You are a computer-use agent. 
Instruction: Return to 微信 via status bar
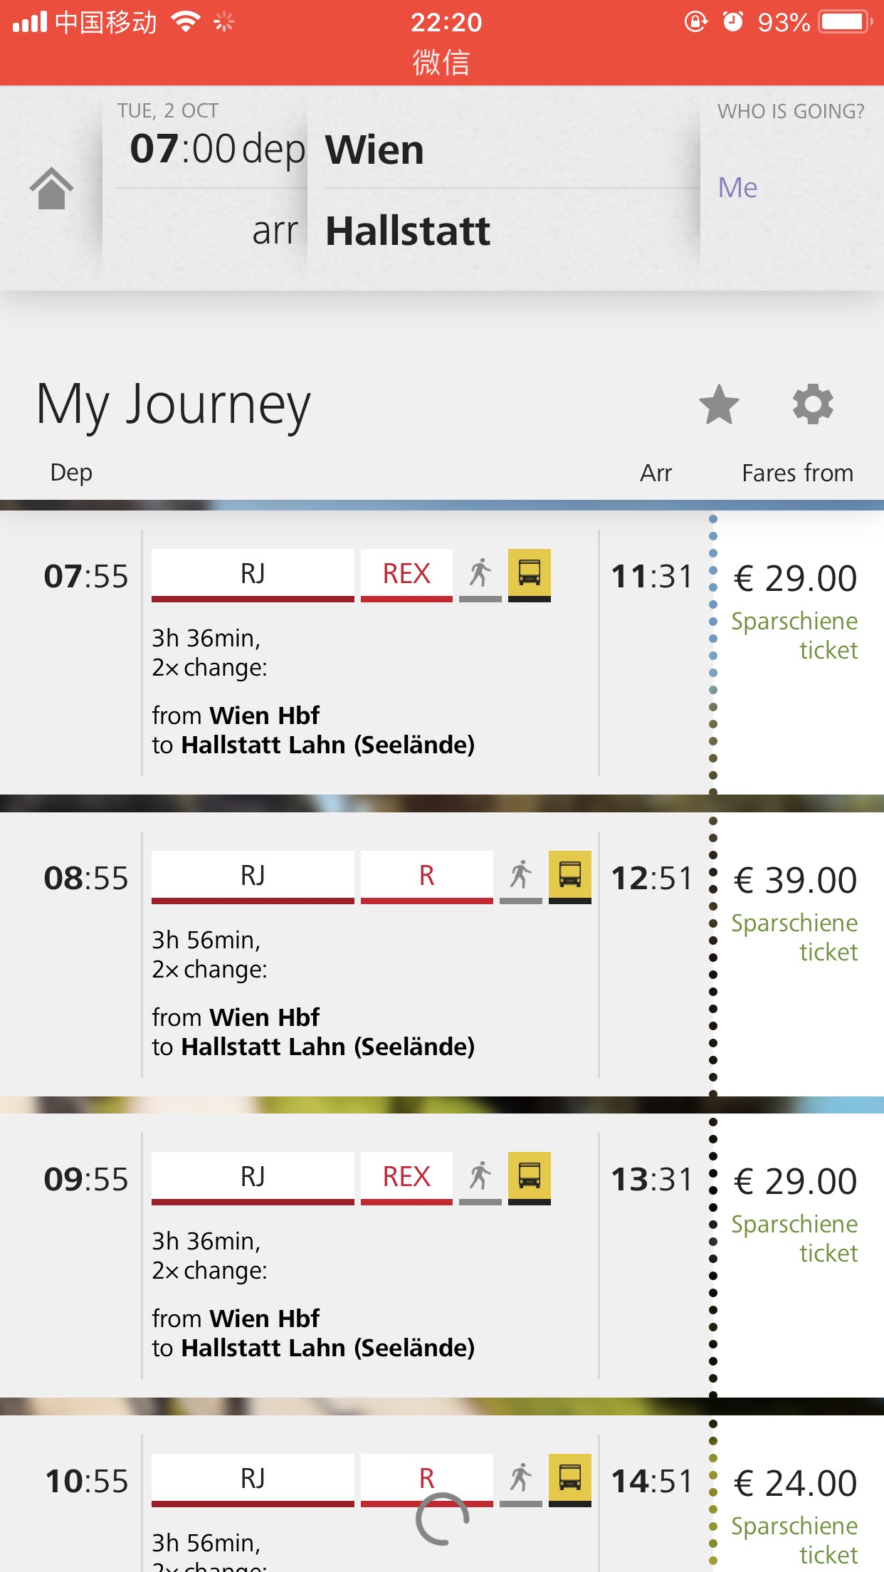(441, 63)
